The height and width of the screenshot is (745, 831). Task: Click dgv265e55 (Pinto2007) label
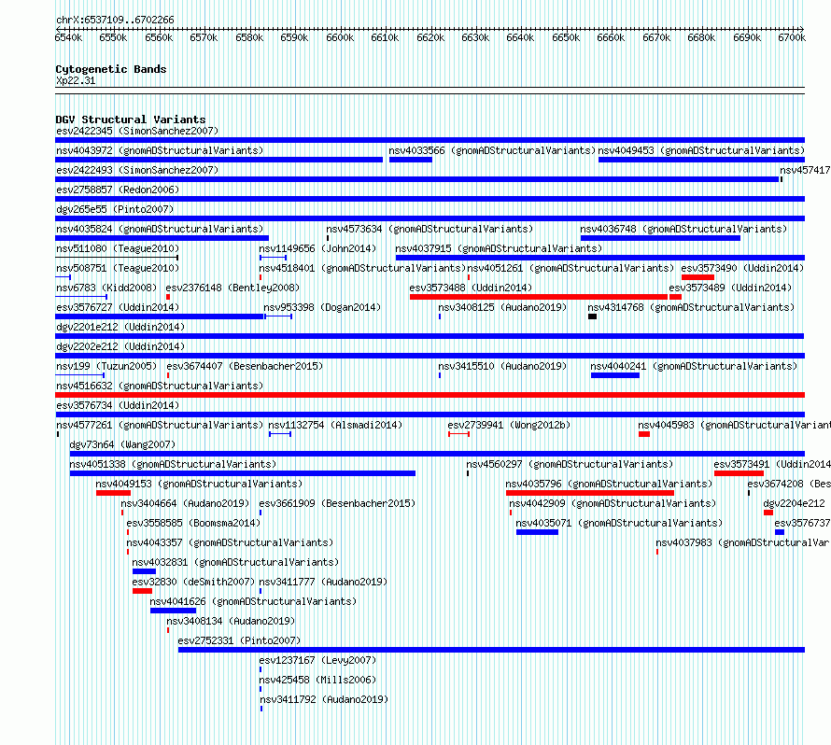coord(115,209)
